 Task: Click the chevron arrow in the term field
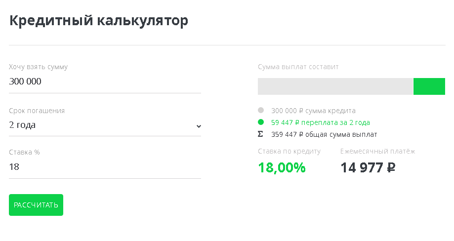click(199, 126)
